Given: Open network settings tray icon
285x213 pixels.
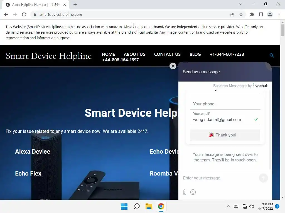Looking at the screenshot, I should [x=245, y=206].
